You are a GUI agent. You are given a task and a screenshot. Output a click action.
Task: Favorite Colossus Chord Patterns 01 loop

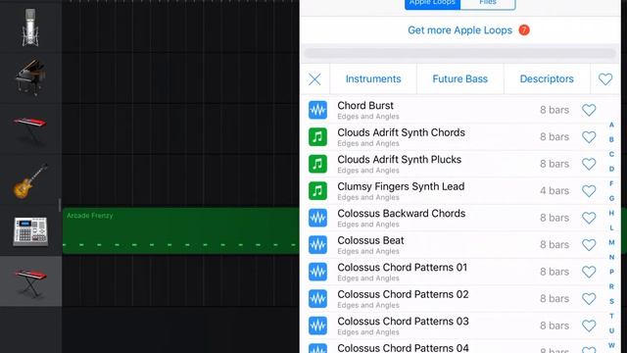[589, 272]
